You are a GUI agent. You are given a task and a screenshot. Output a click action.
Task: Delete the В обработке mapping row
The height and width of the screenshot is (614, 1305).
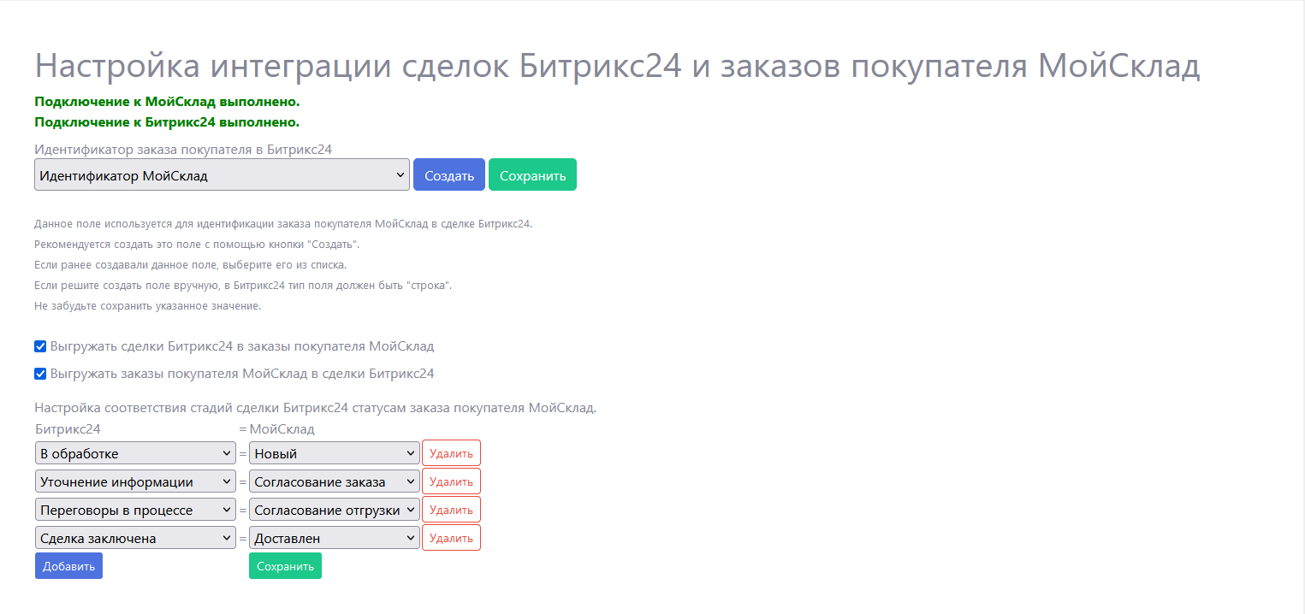pos(451,453)
